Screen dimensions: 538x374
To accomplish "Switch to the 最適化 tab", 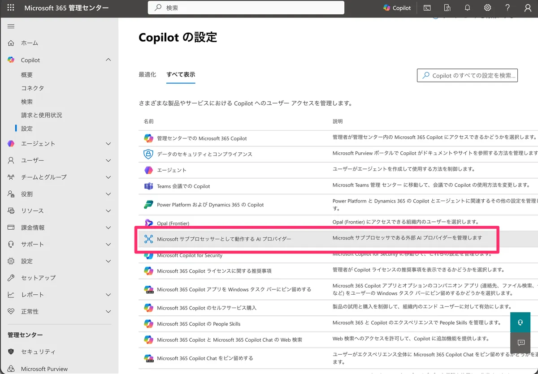I will 148,75.
